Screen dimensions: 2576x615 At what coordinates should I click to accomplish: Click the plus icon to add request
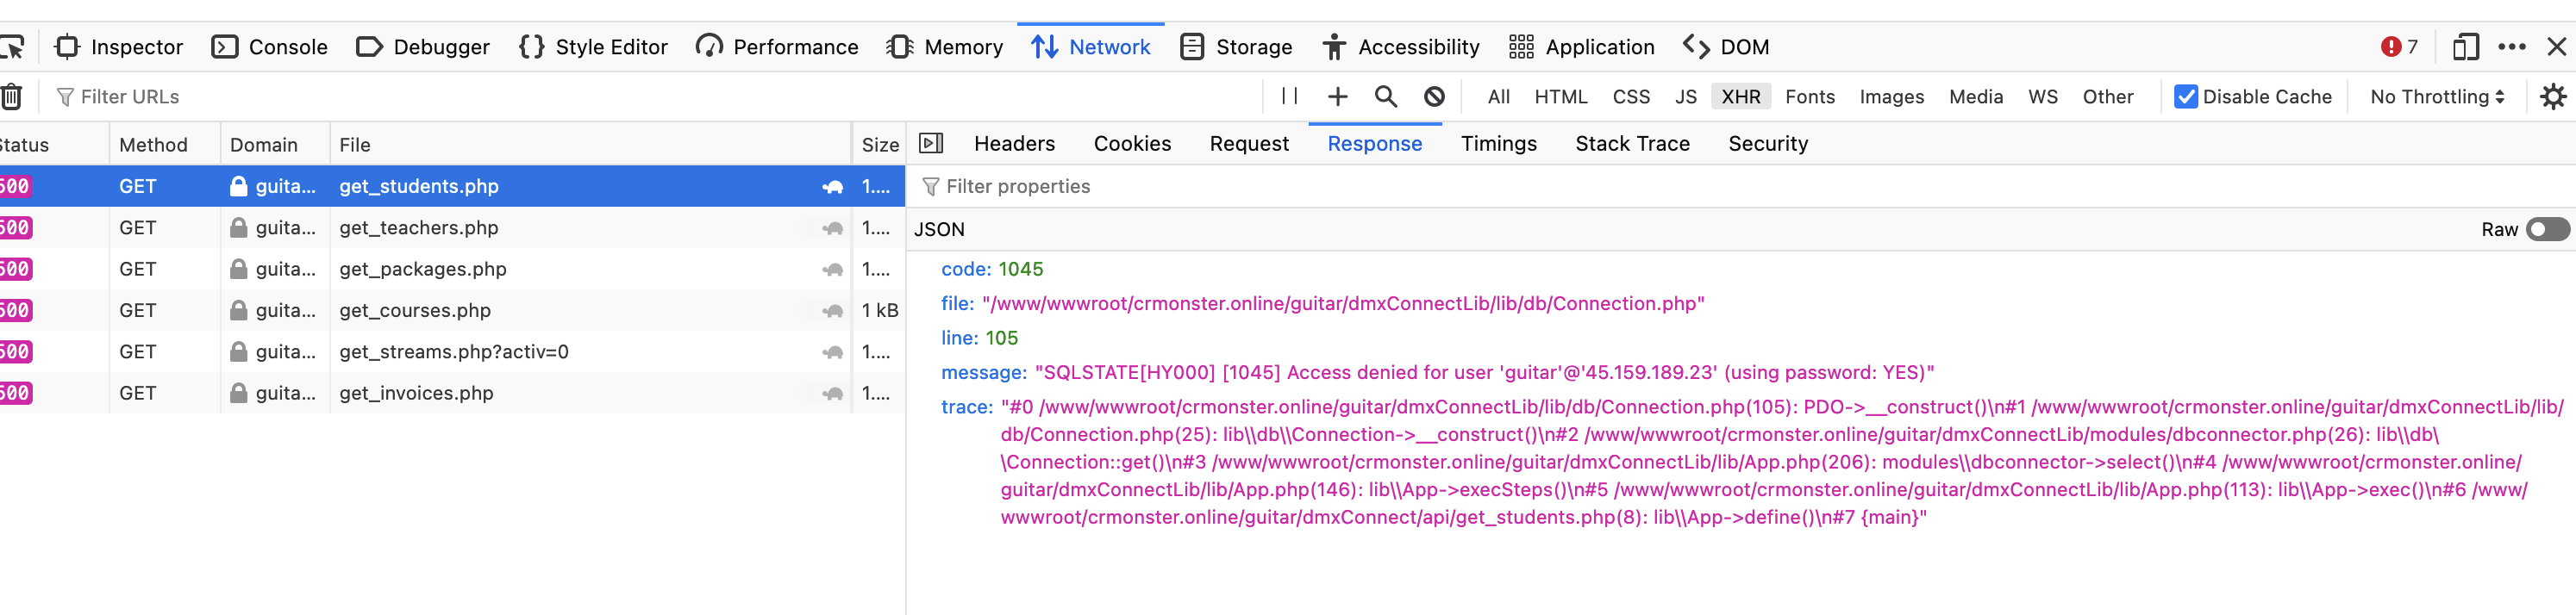[x=1337, y=96]
